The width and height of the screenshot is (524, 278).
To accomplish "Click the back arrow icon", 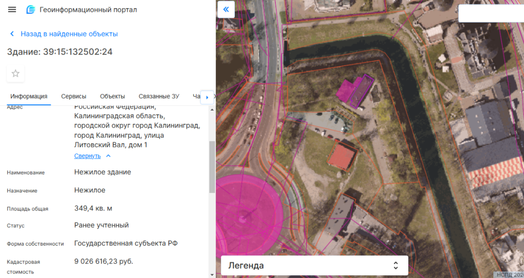I will 12,34.
